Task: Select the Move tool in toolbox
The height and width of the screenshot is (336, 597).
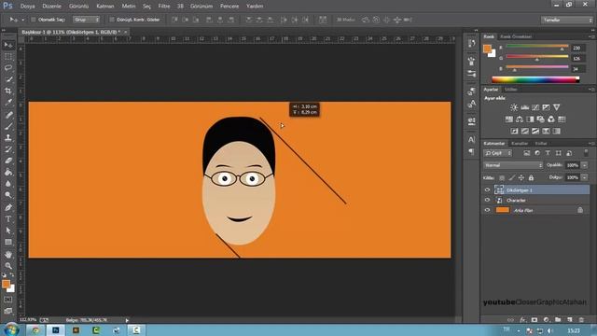Action: point(8,45)
